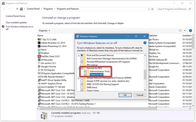The width and height of the screenshot is (196, 122).
Task: Select the Adobe Illustrator CC 2015 icon
Action: 39,43
